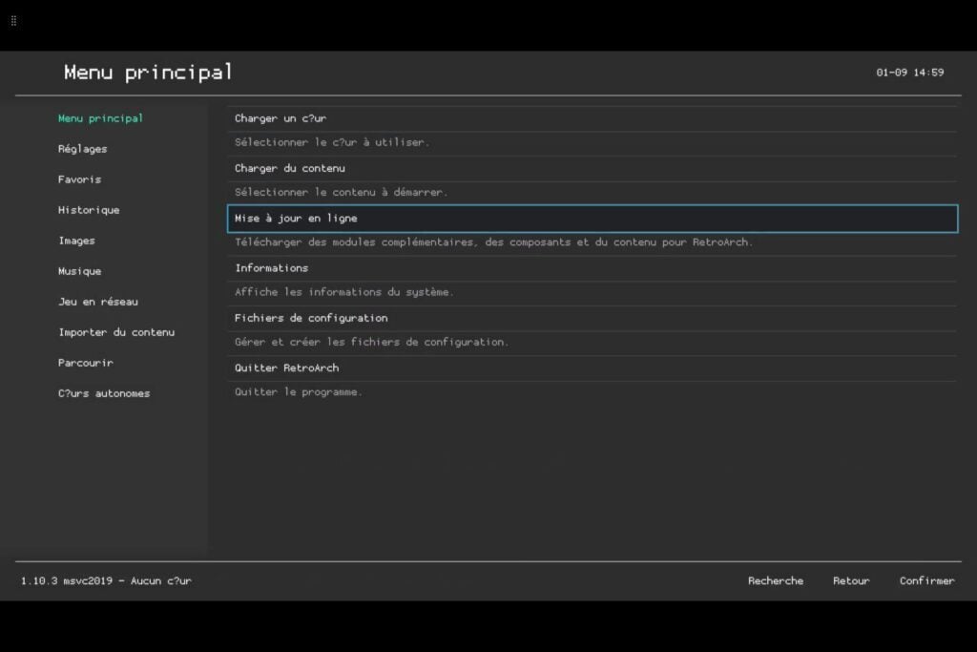Open Jeu en réseau sidebar entry
977x652 pixels.
98,302
